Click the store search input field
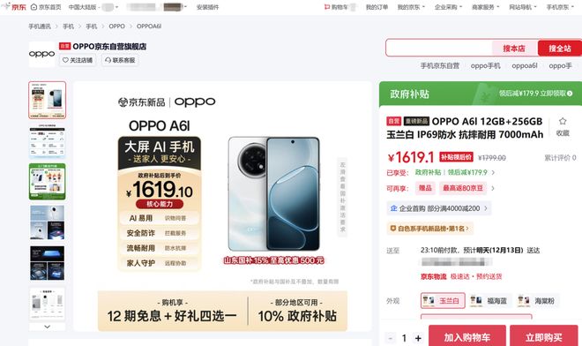The width and height of the screenshot is (582, 346). [439, 49]
